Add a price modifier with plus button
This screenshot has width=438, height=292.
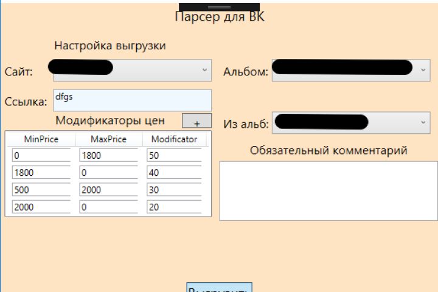coord(197,120)
